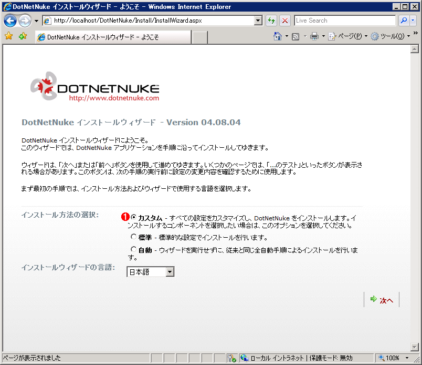Click the ローカル イントラネット zone indicator
Screen dimensions: 422x365
point(307,358)
